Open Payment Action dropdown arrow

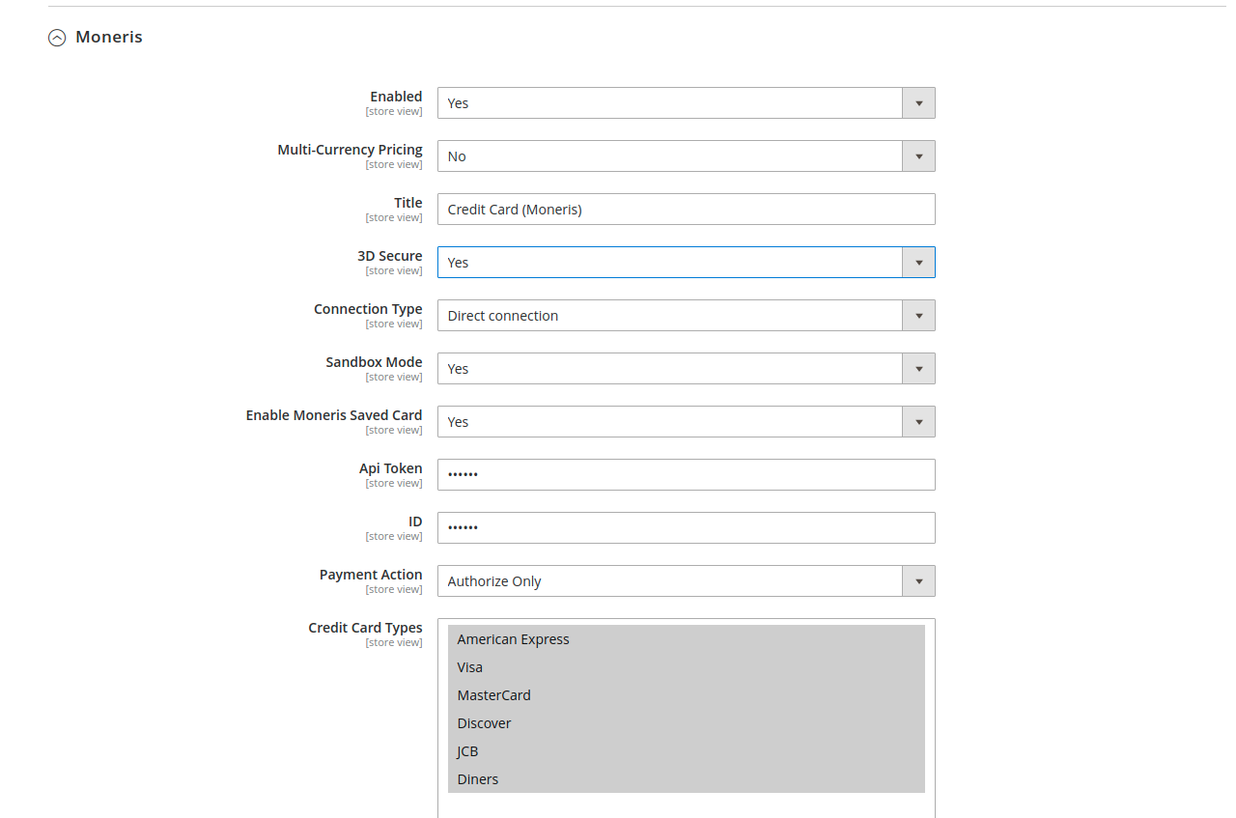pos(918,581)
